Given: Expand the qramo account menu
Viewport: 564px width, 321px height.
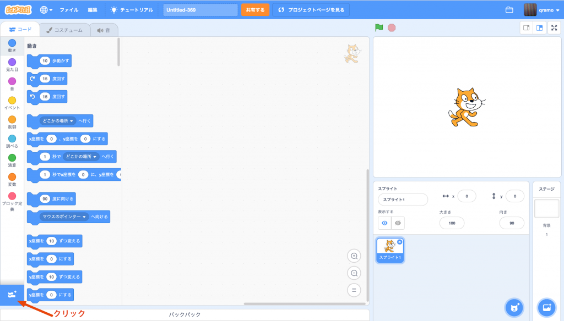Looking at the screenshot, I should point(542,10).
